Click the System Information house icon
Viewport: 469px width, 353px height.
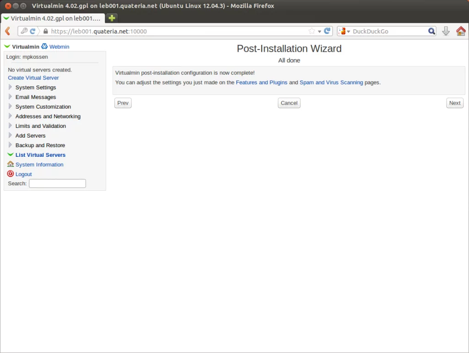pyautogui.click(x=11, y=164)
